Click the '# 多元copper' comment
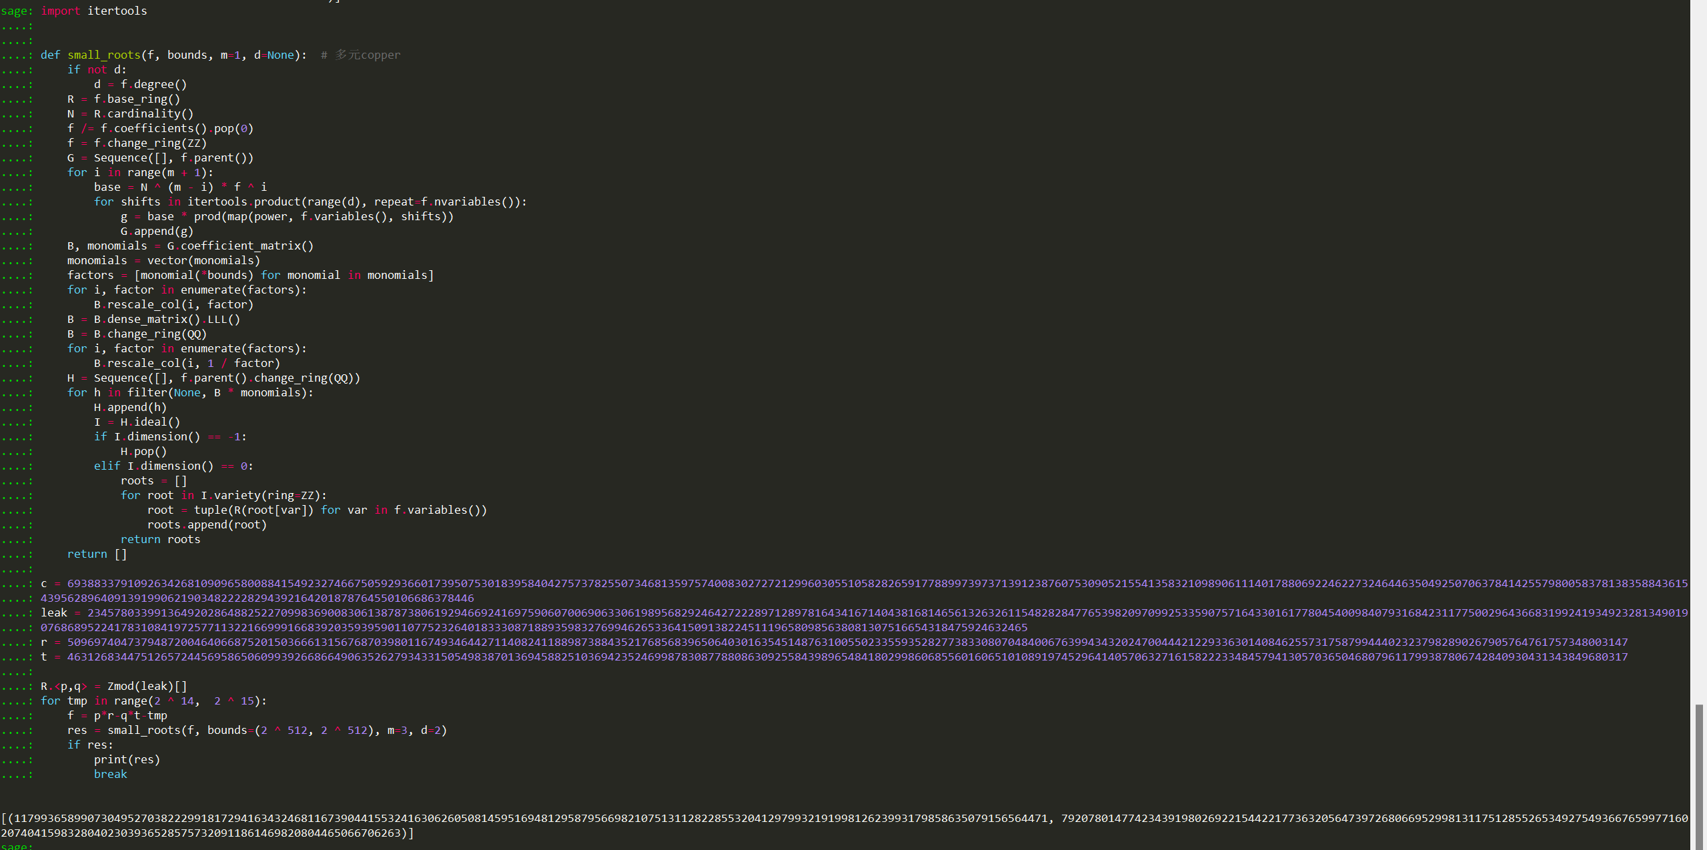This screenshot has height=850, width=1707. point(361,55)
